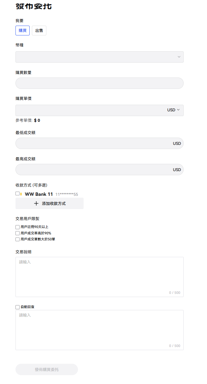Open the 幣種 dropdown chevron
The image size is (207, 384).
tap(179, 57)
